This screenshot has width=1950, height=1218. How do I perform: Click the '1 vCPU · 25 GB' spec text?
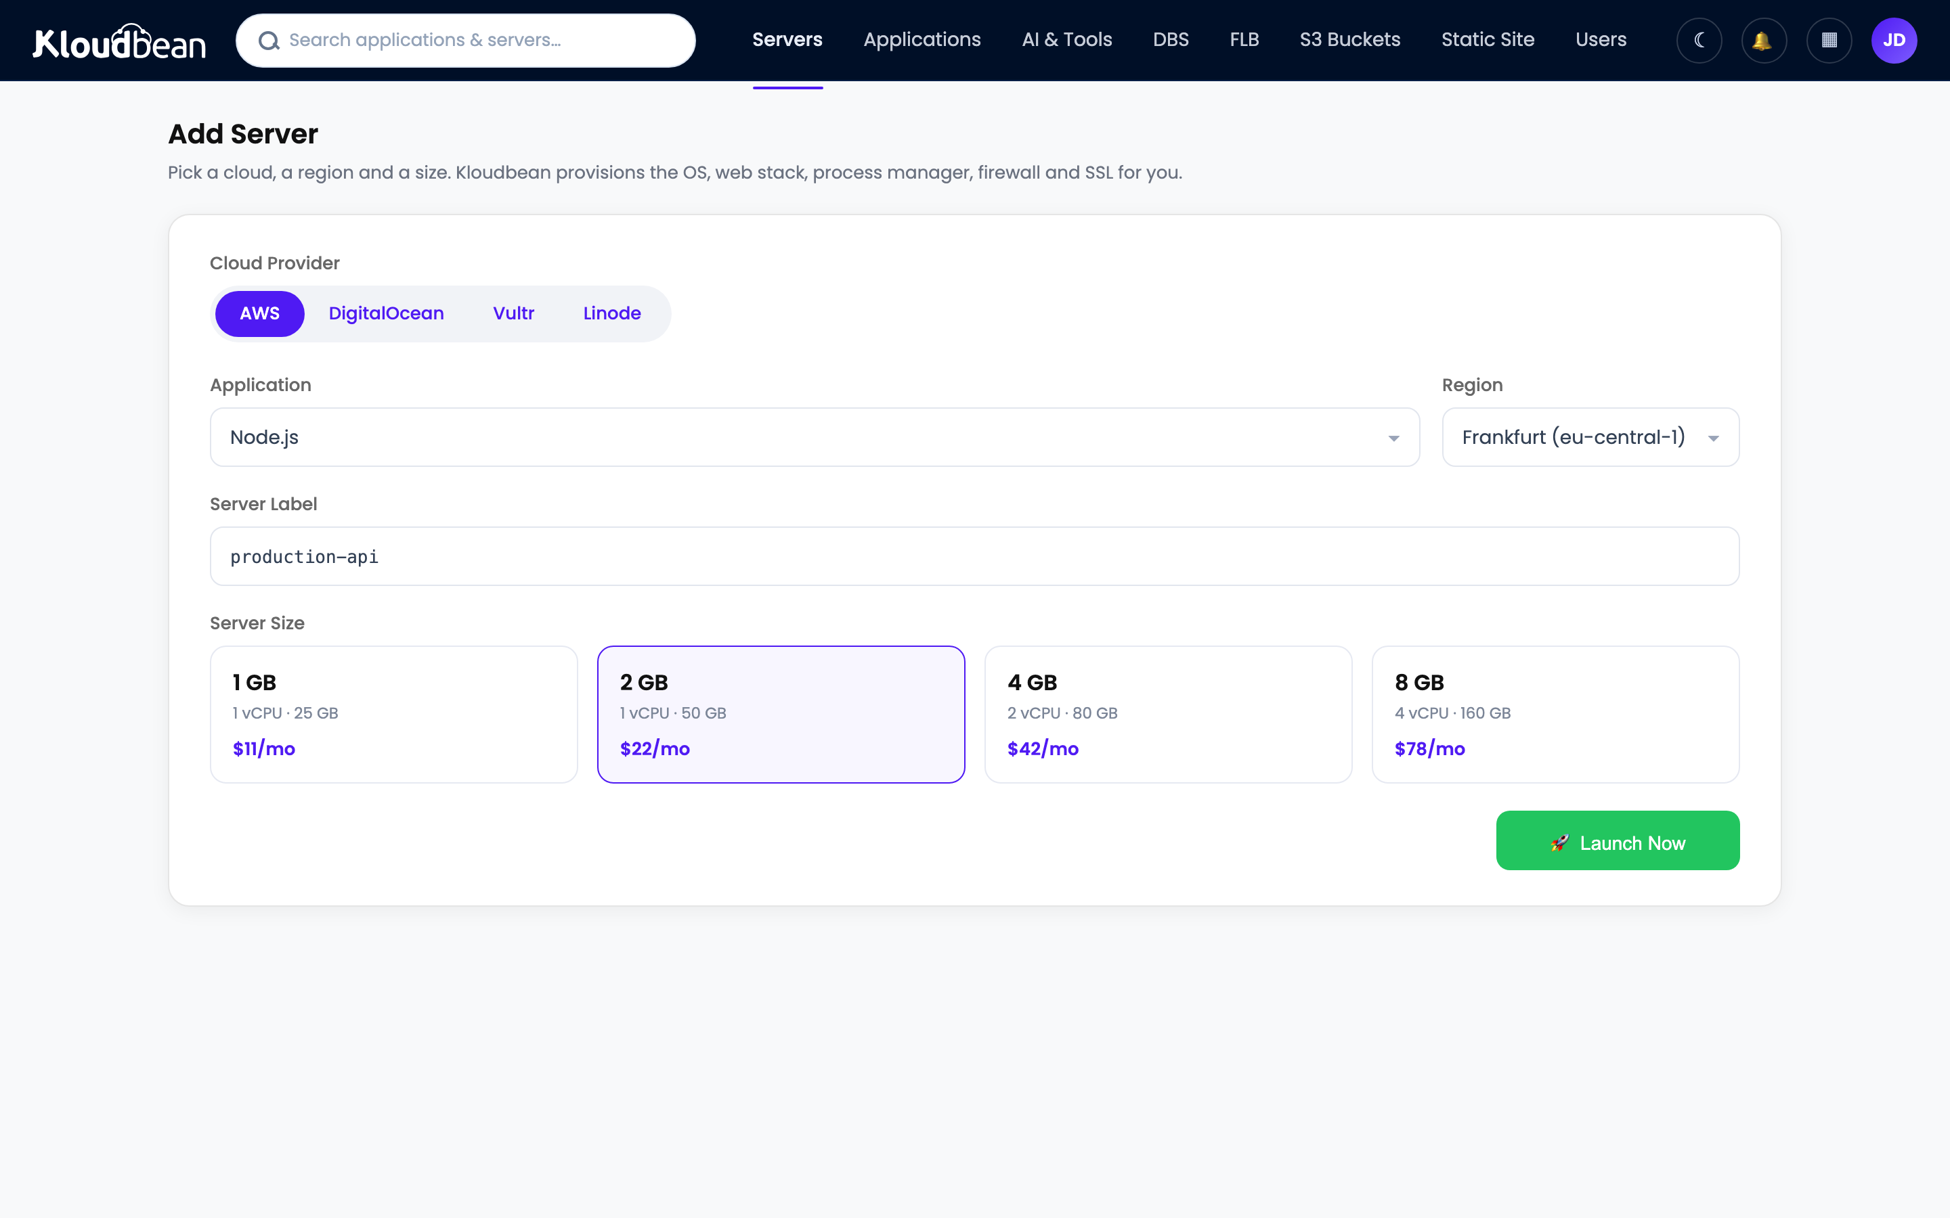pyautogui.click(x=285, y=713)
